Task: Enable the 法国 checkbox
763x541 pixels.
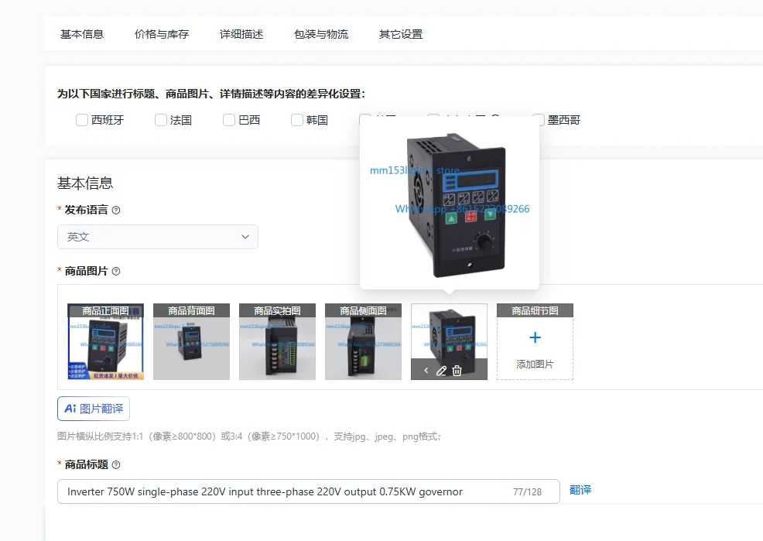Action: pos(161,120)
